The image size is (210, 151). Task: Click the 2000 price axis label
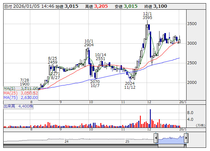click(192, 82)
